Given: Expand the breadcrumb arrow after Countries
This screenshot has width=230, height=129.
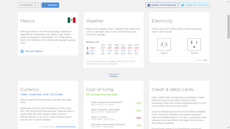Looking at the screenshot, I should pos(38,5).
